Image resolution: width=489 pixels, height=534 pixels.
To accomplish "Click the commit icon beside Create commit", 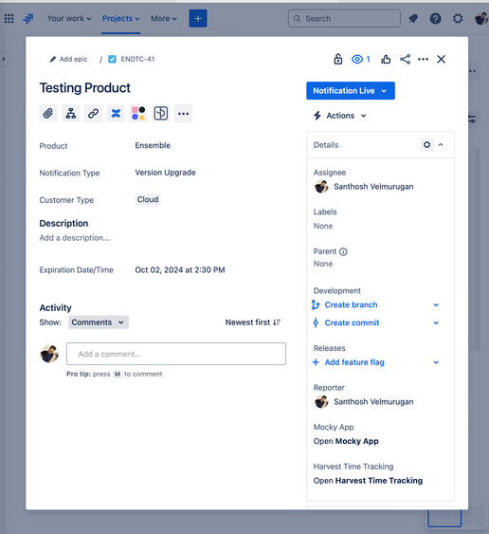I will tap(316, 322).
